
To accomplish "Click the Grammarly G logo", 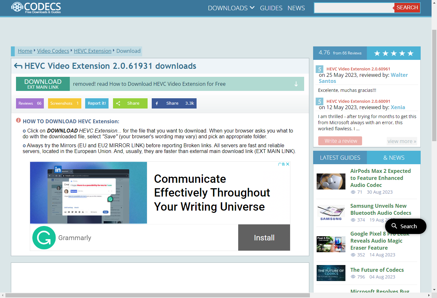I will coord(44,238).
